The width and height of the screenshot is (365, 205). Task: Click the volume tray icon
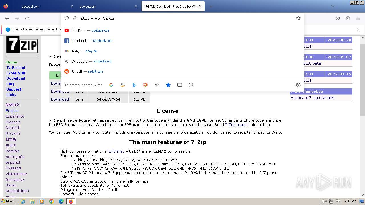324,201
